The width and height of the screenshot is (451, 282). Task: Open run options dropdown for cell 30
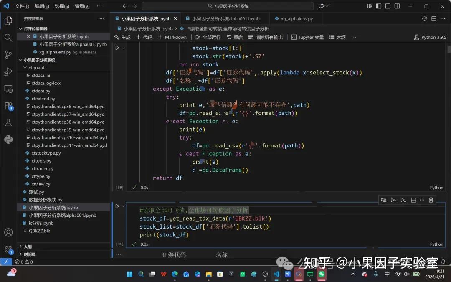(x=123, y=48)
